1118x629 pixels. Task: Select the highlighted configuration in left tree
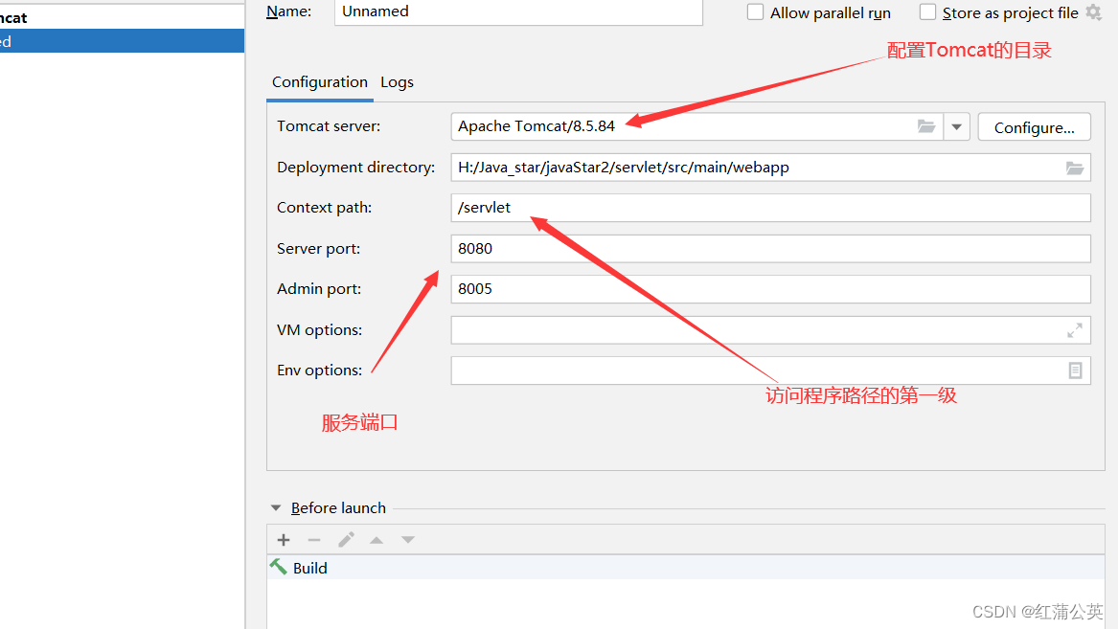coord(122,40)
